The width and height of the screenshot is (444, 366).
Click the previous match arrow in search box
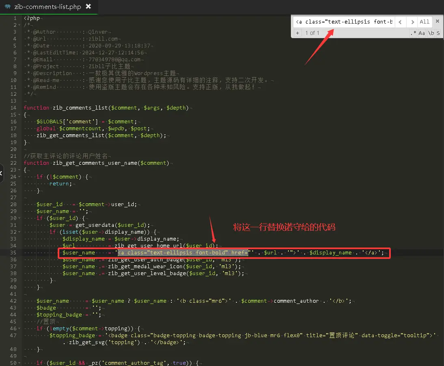[x=400, y=22]
